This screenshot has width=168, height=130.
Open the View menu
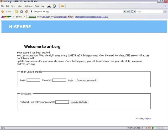tap(13, 6)
